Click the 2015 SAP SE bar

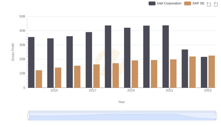(x=58, y=78)
